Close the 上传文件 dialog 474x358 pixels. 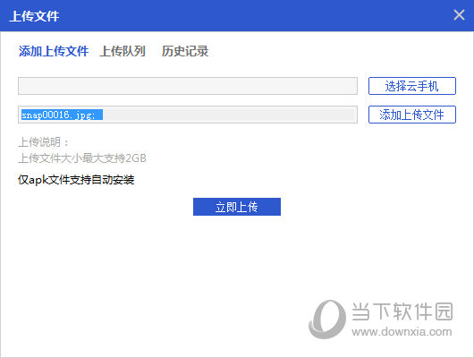pyautogui.click(x=459, y=15)
